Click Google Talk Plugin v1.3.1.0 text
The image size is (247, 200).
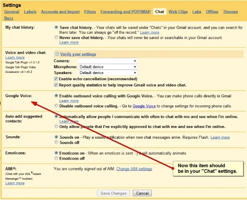22,63
